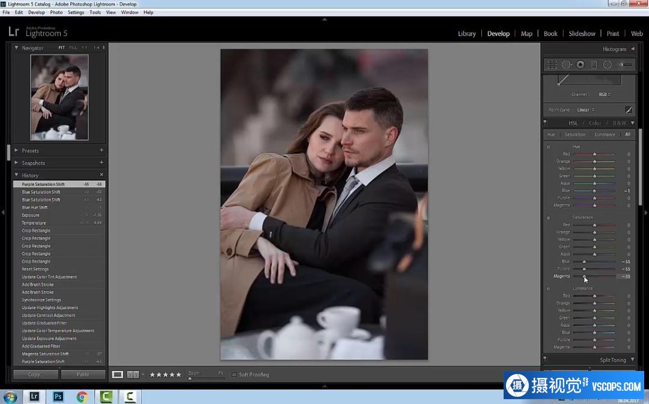The height and width of the screenshot is (404, 649).
Task: Add a new snapshot with plus icon
Action: click(x=102, y=163)
